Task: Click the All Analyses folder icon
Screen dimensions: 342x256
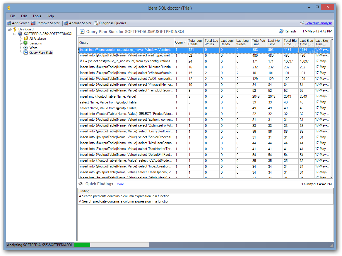Action: pos(26,39)
